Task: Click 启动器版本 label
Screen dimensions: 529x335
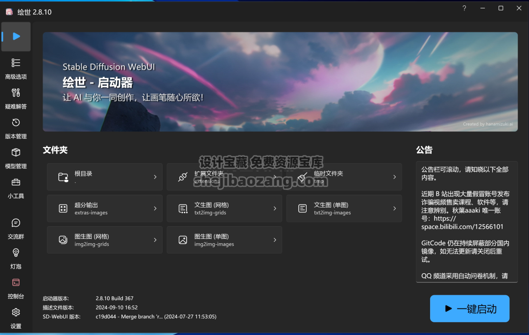Action: pos(56,299)
